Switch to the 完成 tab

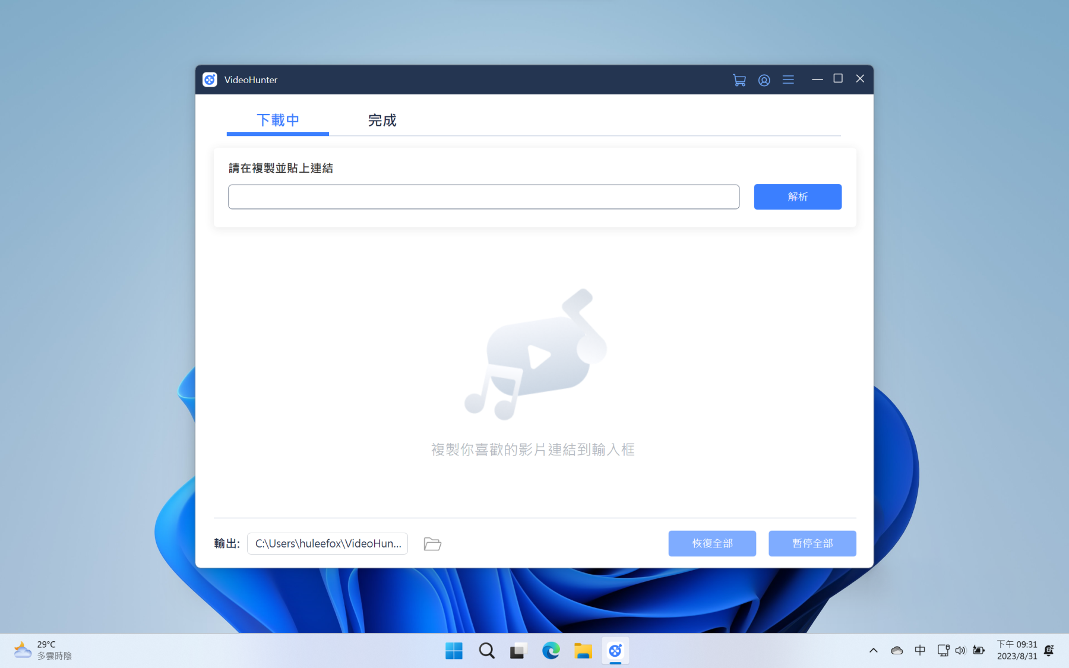(x=382, y=121)
